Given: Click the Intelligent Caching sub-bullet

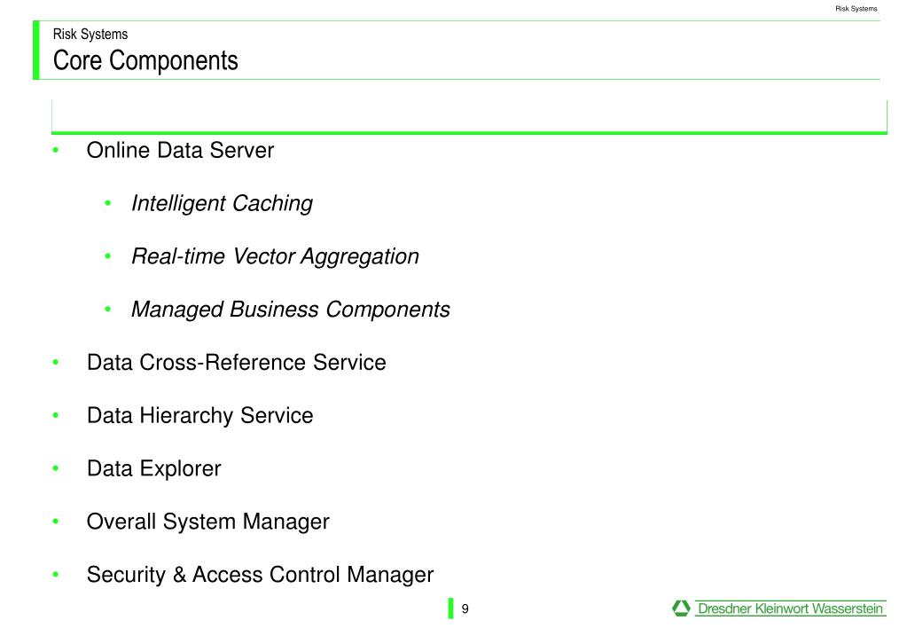Looking at the screenshot, I should 223,204.
